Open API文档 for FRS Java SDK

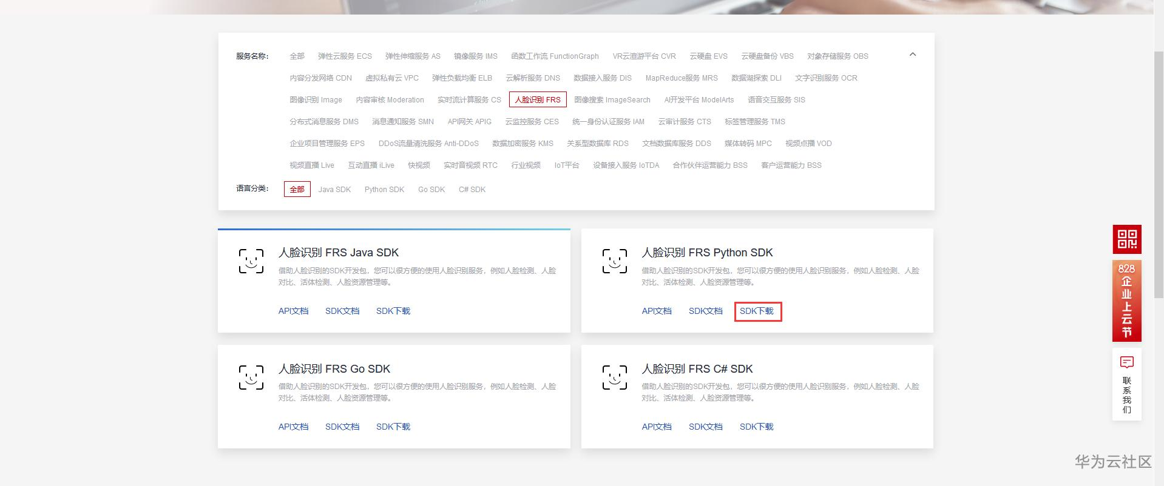coord(293,311)
